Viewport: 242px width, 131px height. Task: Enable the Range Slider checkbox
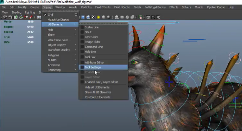[82, 42]
